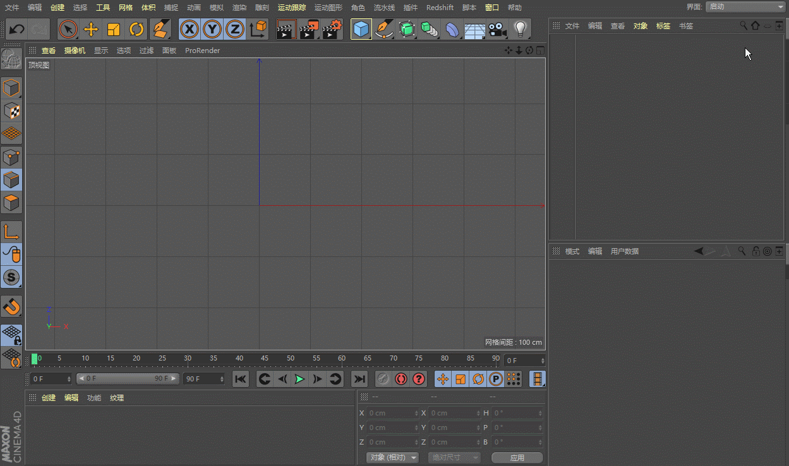Click frame 45 on the timeline ruler
The width and height of the screenshot is (789, 466).
click(x=264, y=360)
